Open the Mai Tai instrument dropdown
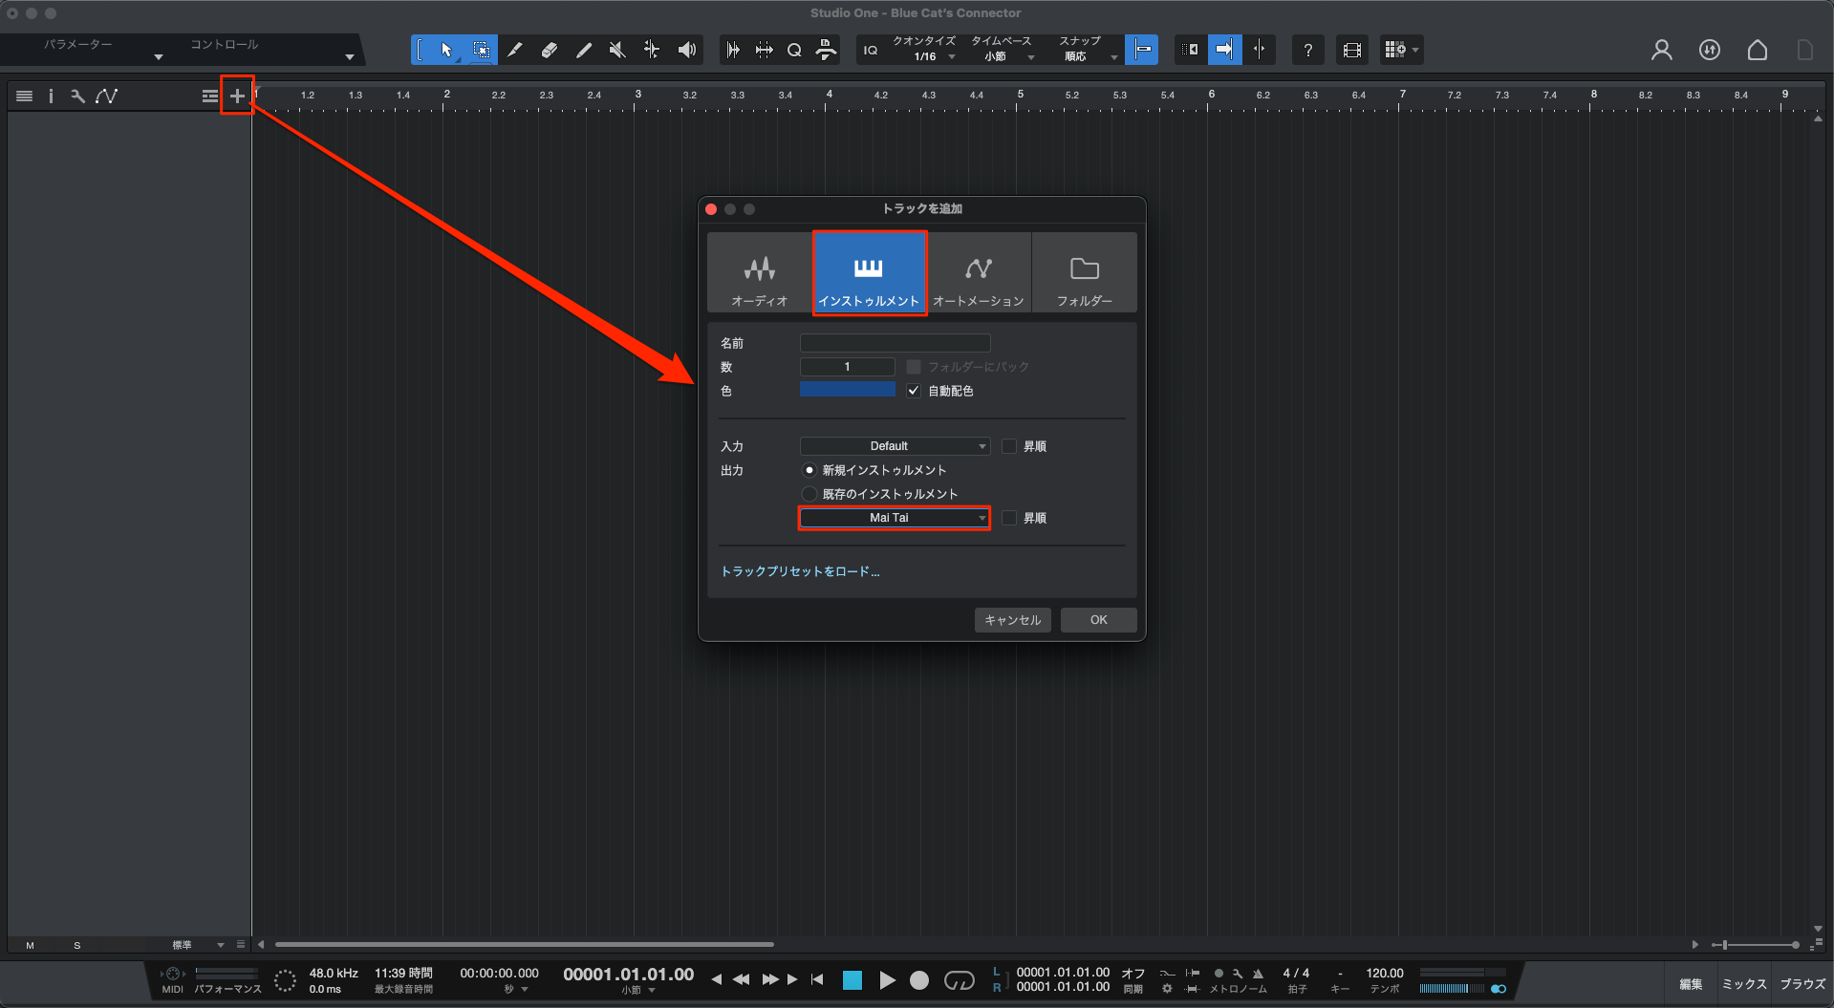This screenshot has width=1834, height=1008. click(x=895, y=518)
